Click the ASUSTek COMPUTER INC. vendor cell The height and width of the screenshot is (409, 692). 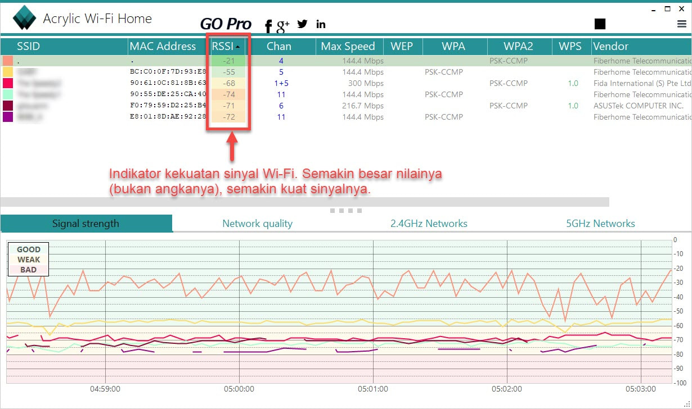639,106
